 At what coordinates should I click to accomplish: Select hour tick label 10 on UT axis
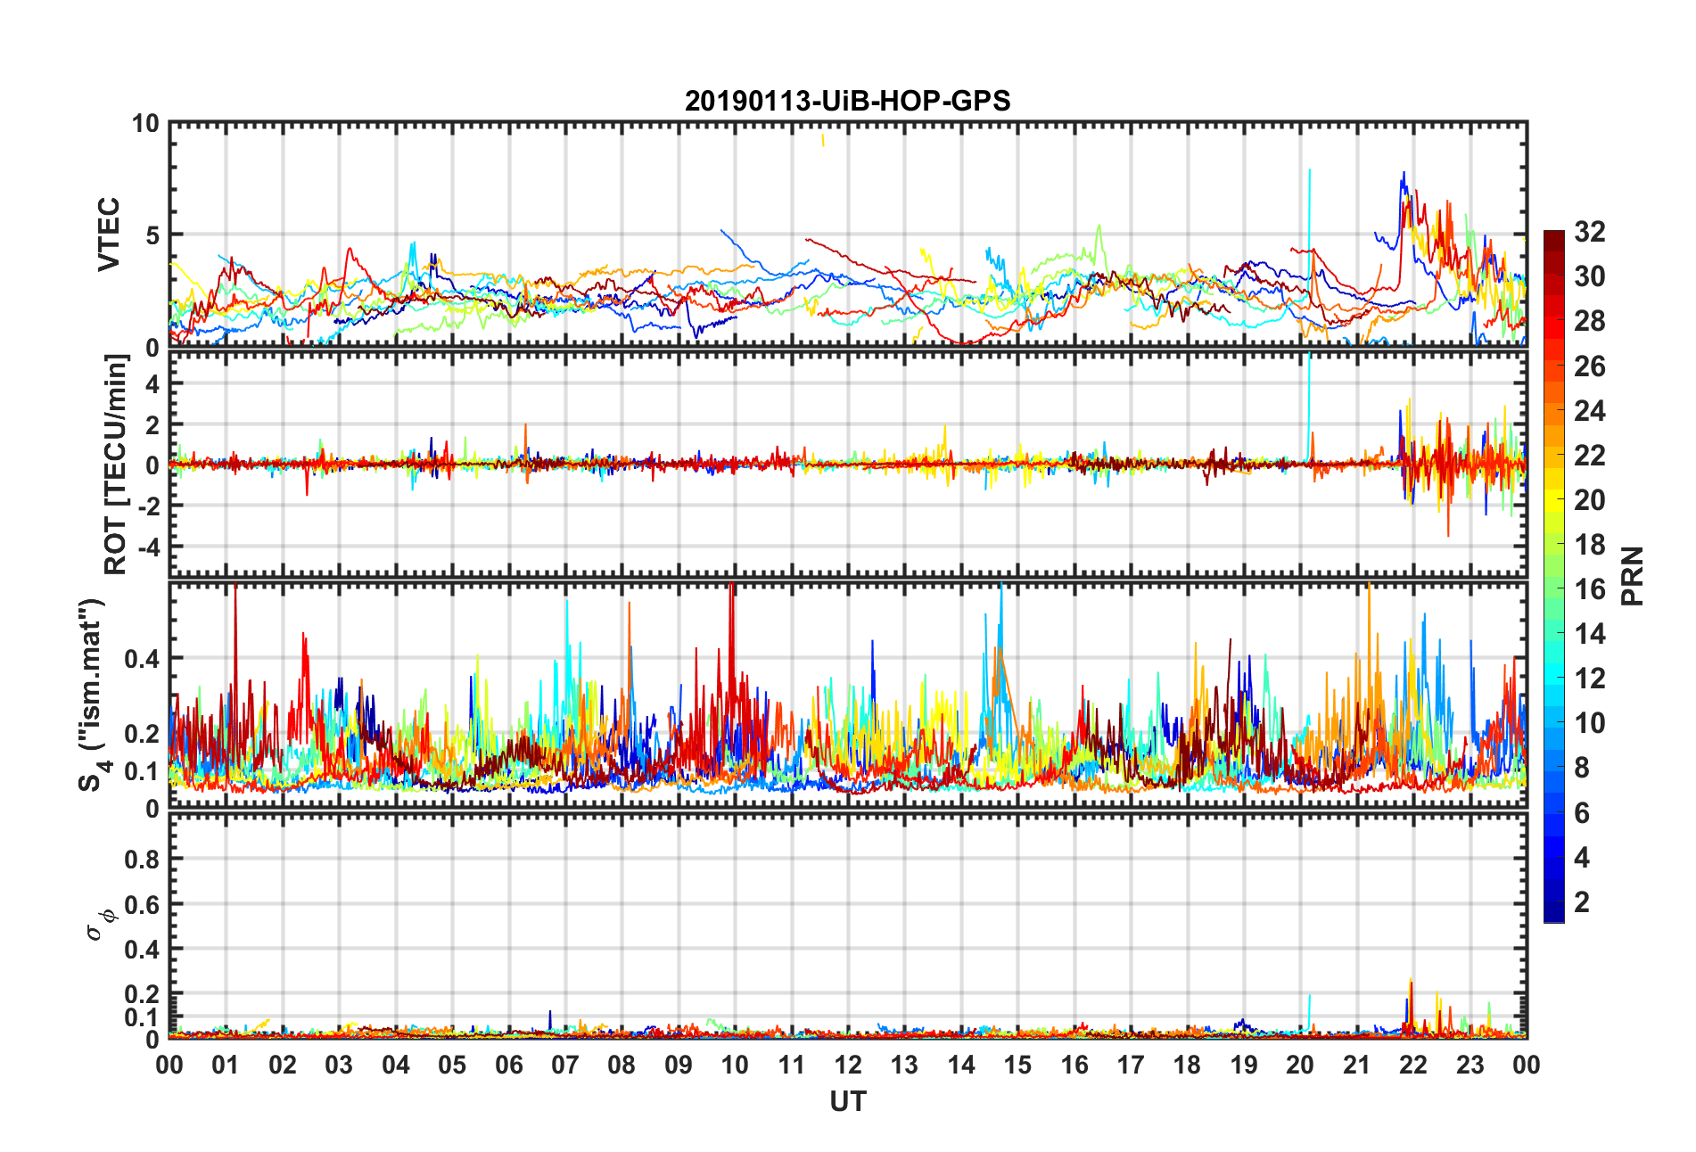(x=735, y=1065)
